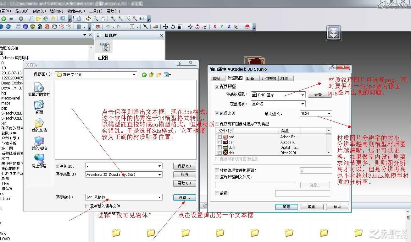Click the yellow star favorites icon
This screenshot has width=411, height=242.
tap(53, 19)
